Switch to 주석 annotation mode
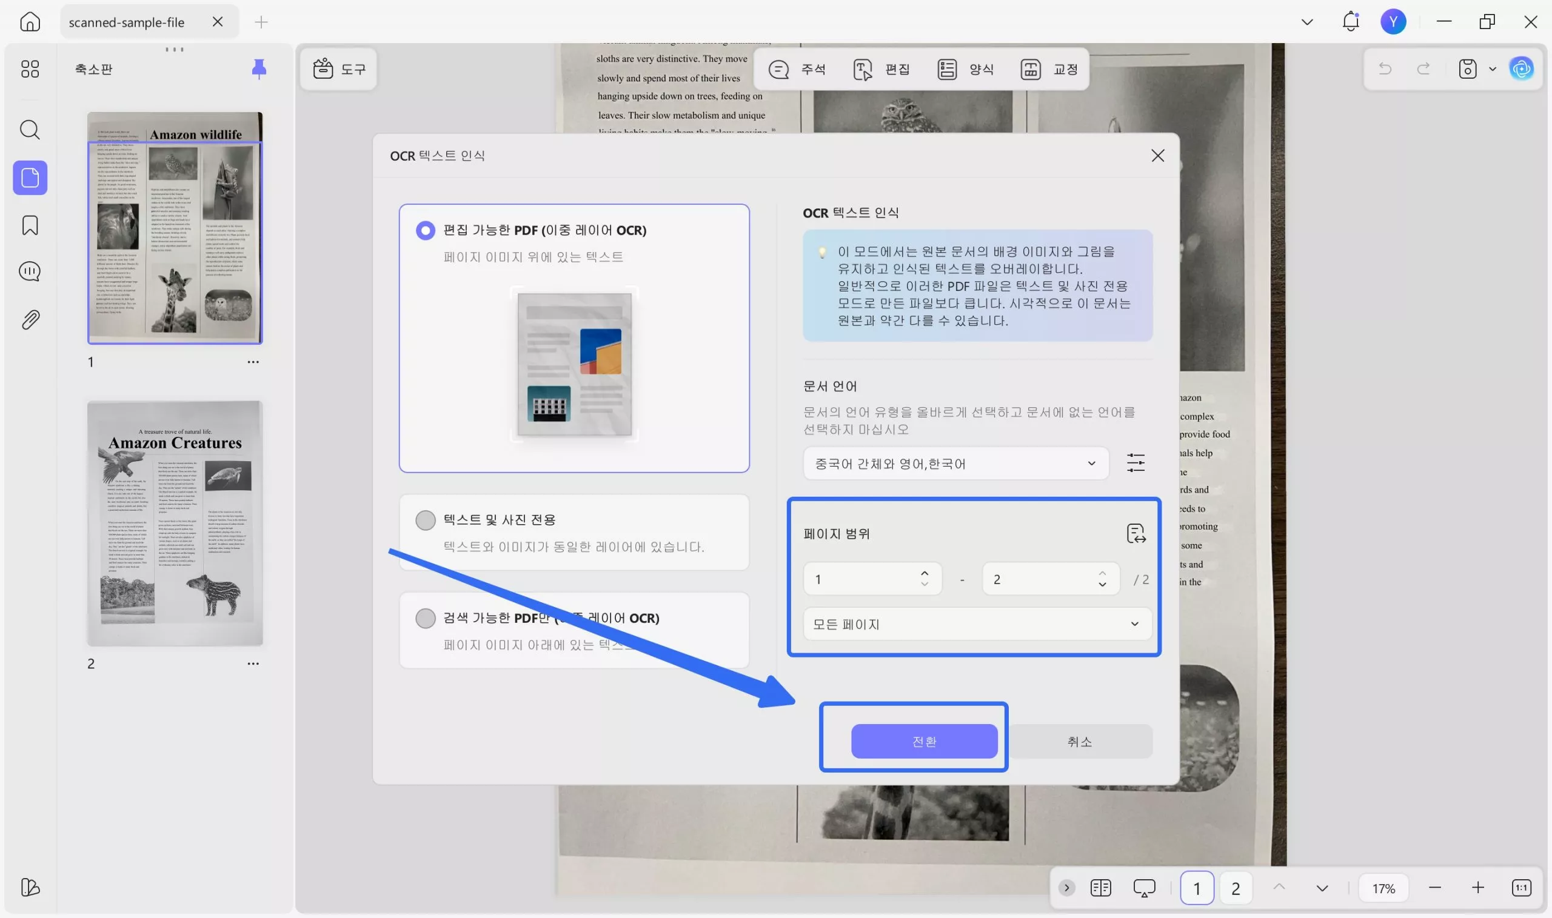This screenshot has width=1552, height=918. [x=797, y=69]
